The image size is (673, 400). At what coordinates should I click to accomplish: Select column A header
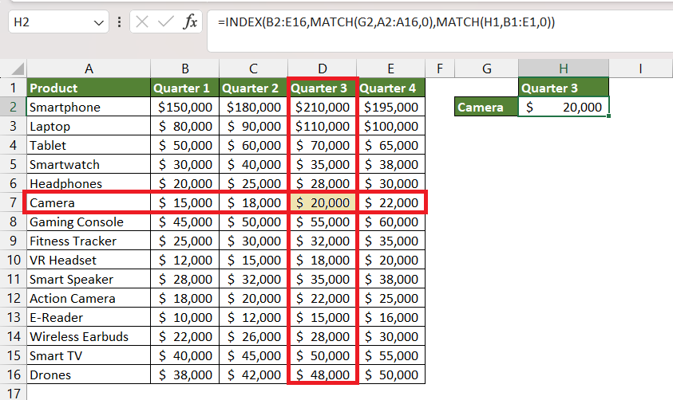pyautogui.click(x=89, y=69)
